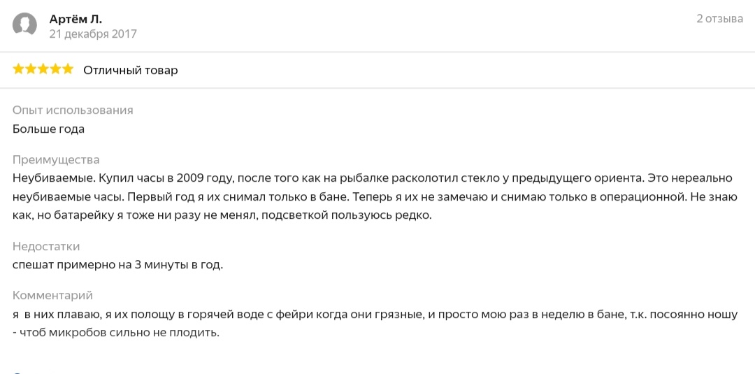
Task: Click the first rating star
Action: click(x=18, y=69)
